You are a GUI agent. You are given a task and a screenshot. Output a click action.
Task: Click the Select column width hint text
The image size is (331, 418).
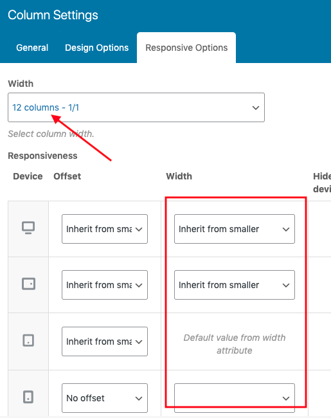(x=51, y=134)
